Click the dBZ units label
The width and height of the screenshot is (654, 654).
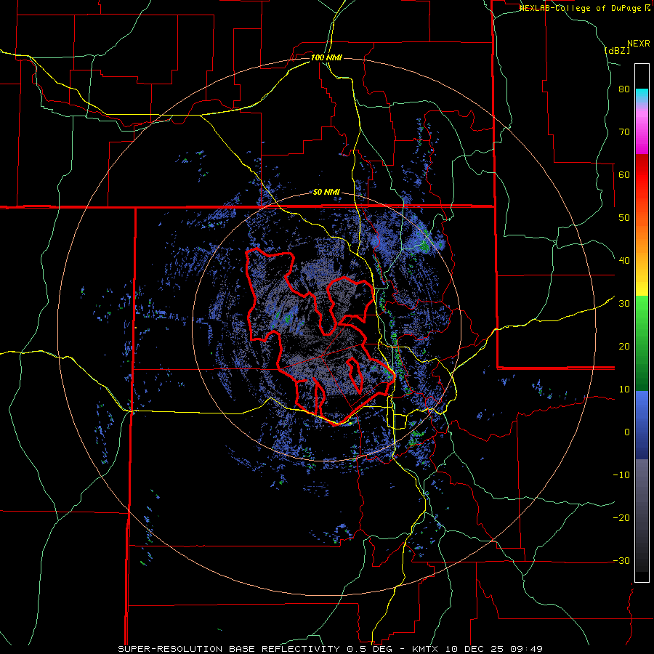pos(617,50)
